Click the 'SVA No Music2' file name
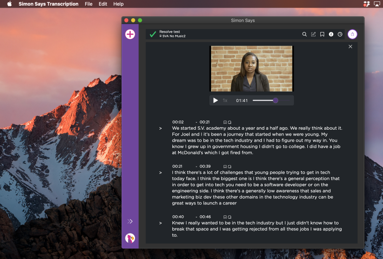Image resolution: width=383 pixels, height=259 pixels. [174, 36]
